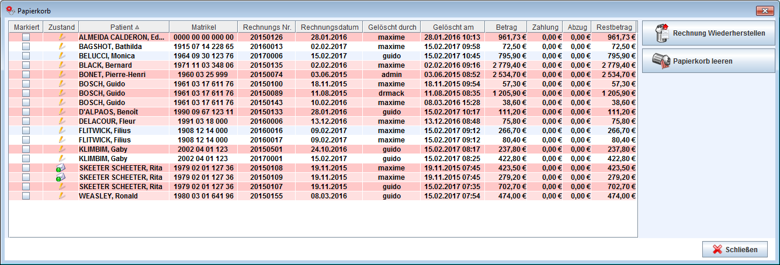Click the red X icon on Schließen
Image resolution: width=780 pixels, height=265 pixels.
point(717,250)
